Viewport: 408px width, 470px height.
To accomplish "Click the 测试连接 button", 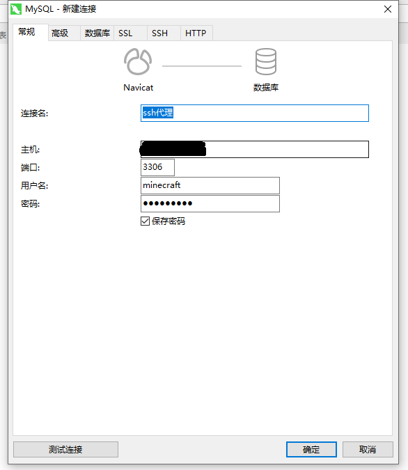I will tap(65, 449).
